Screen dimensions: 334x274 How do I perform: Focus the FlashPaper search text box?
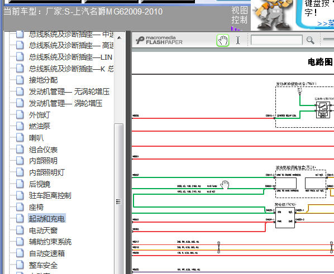[276, 40]
